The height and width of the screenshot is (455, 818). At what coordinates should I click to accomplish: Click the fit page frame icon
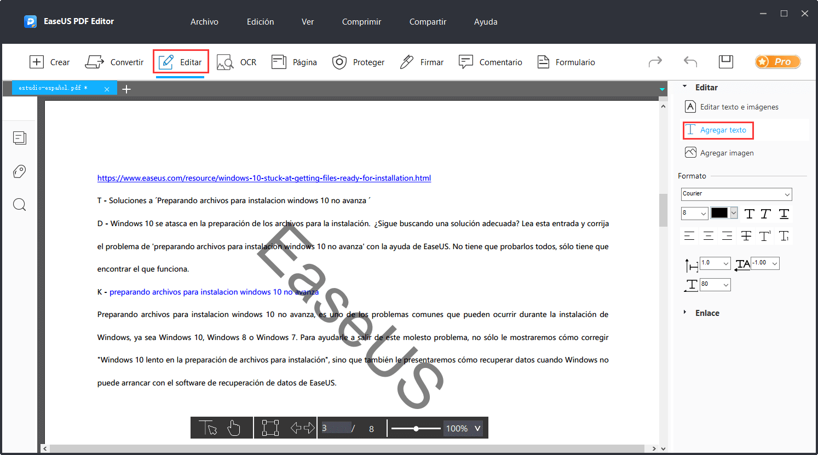[x=270, y=428]
